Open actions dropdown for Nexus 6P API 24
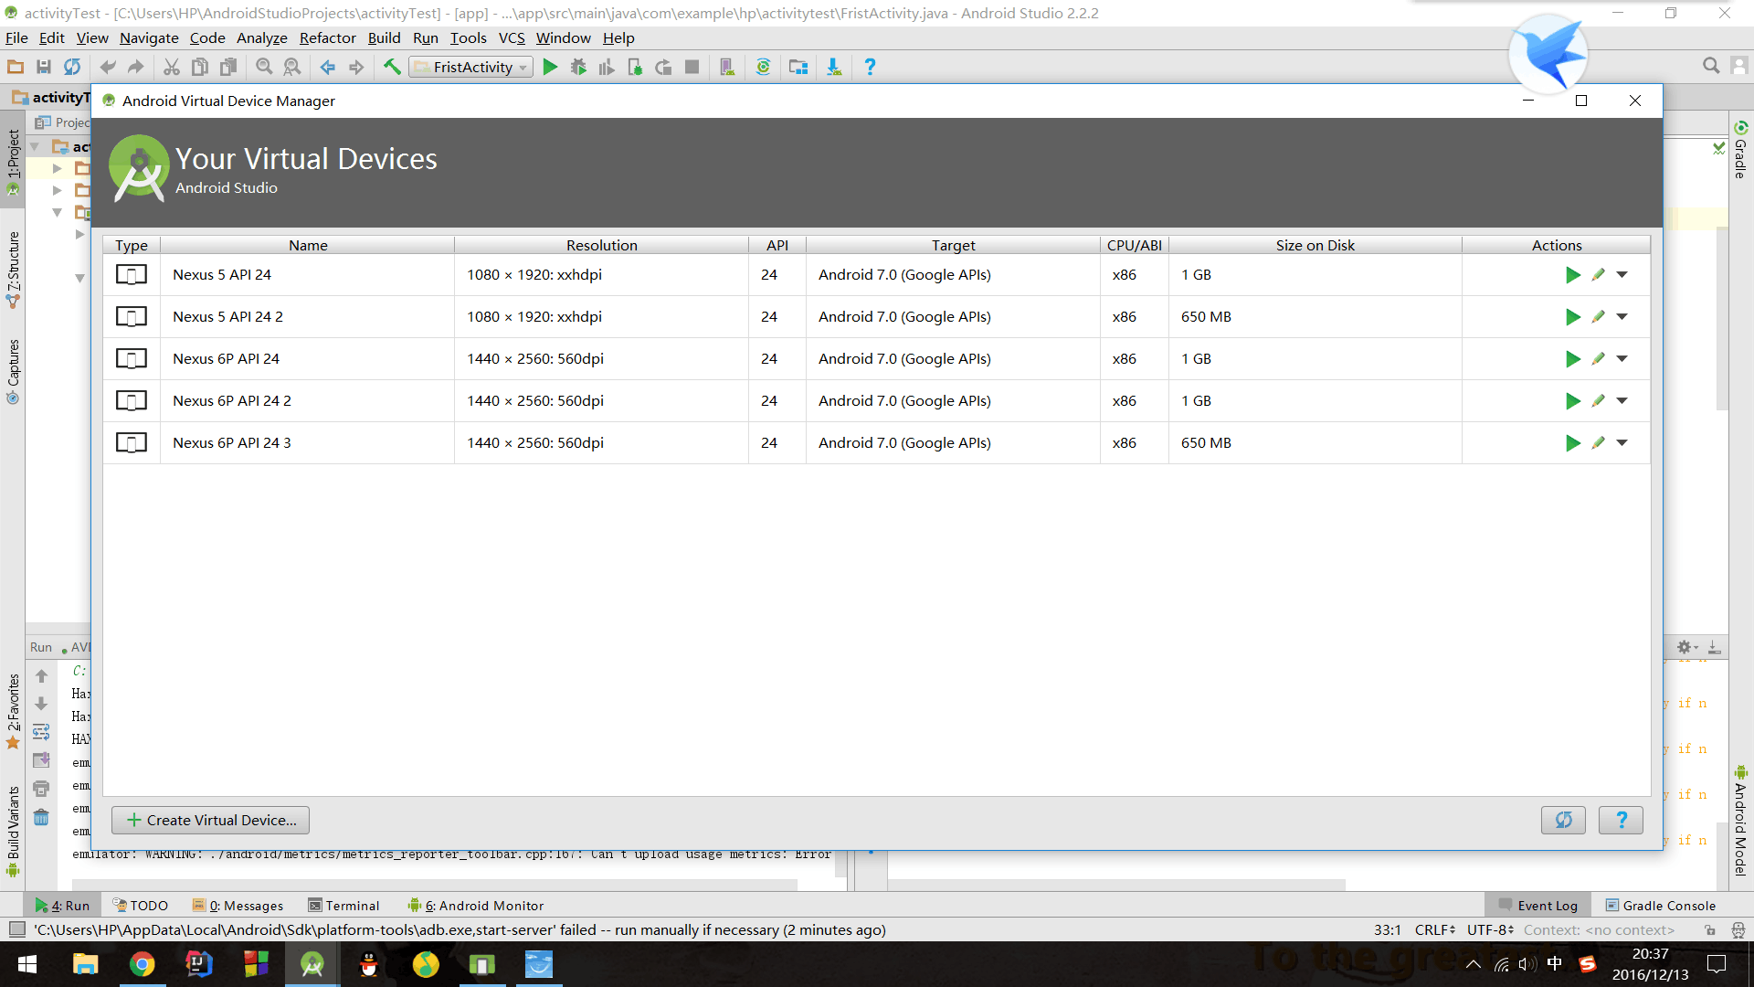The width and height of the screenshot is (1754, 987). tap(1622, 359)
